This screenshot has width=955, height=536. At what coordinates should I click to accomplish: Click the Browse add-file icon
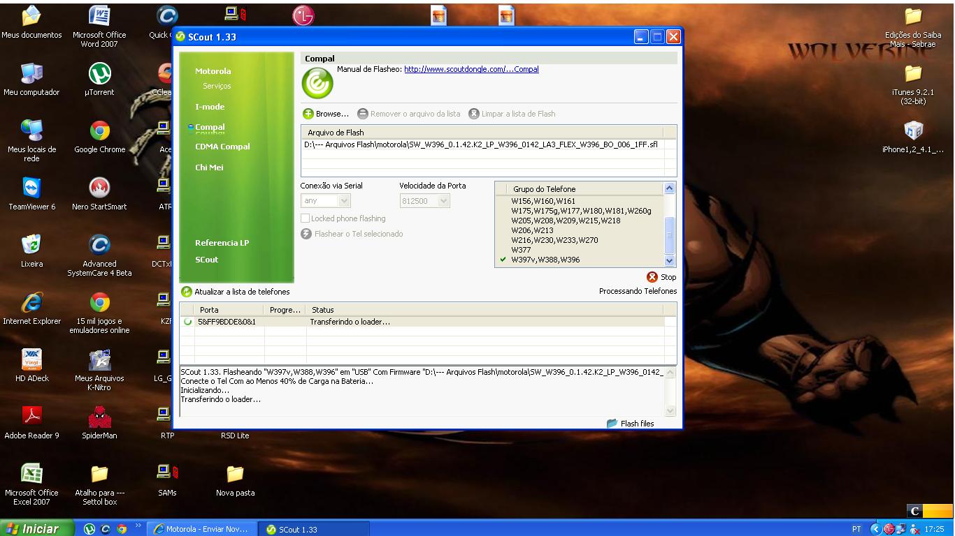[308, 114]
